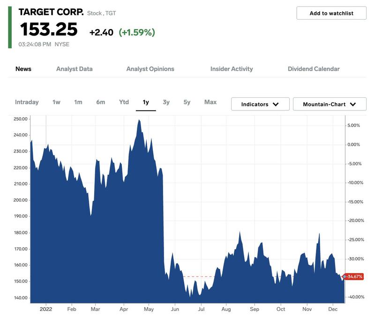Click the Mar date axis label
375x324 pixels.
tap(95, 309)
